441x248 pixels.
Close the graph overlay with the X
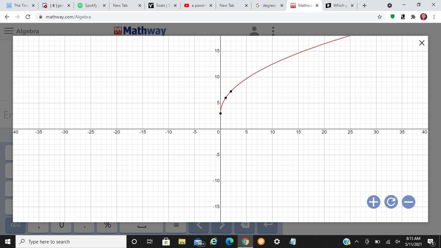point(422,43)
